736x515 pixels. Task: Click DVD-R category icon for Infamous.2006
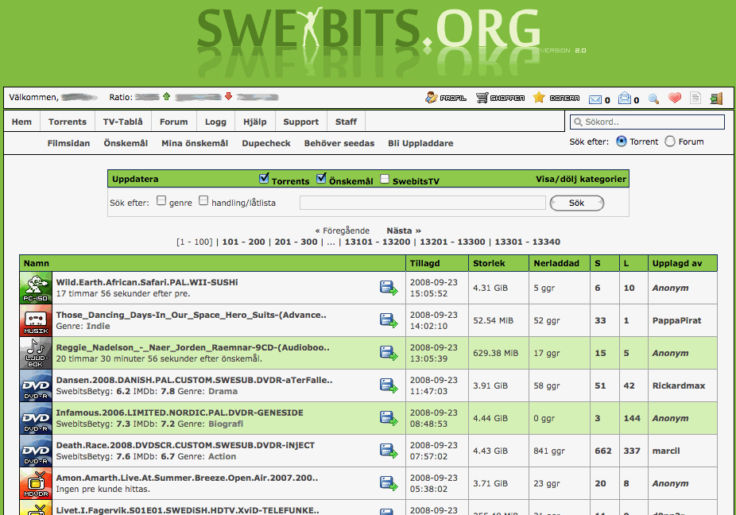click(36, 418)
